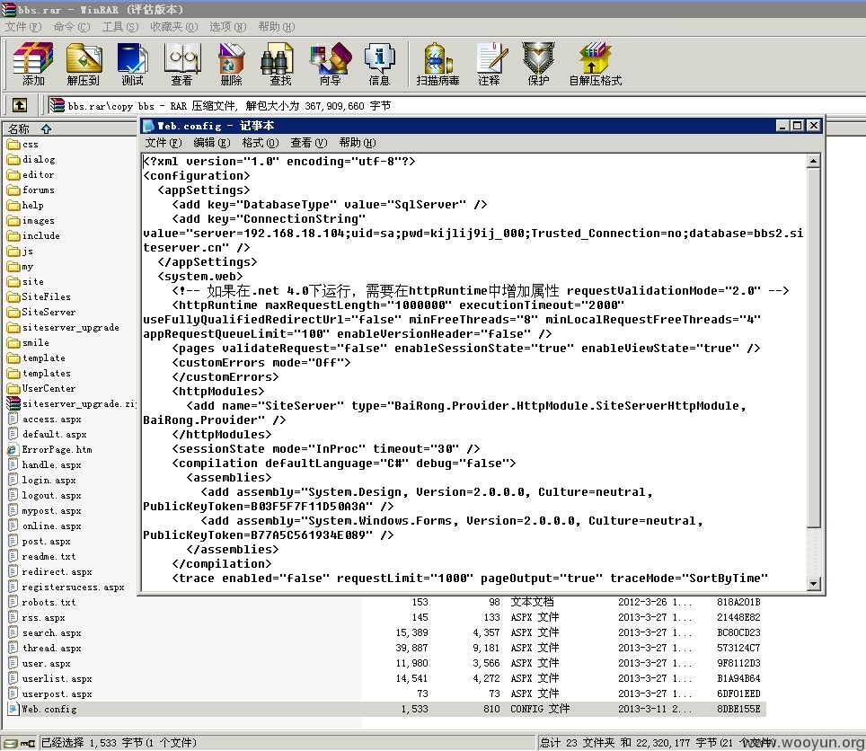Click the ErrorPage.htm file icon

[x=13, y=449]
